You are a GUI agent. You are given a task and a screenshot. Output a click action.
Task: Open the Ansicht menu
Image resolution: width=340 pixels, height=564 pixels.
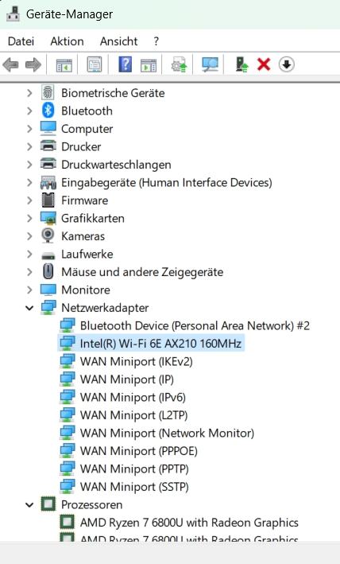[119, 41]
